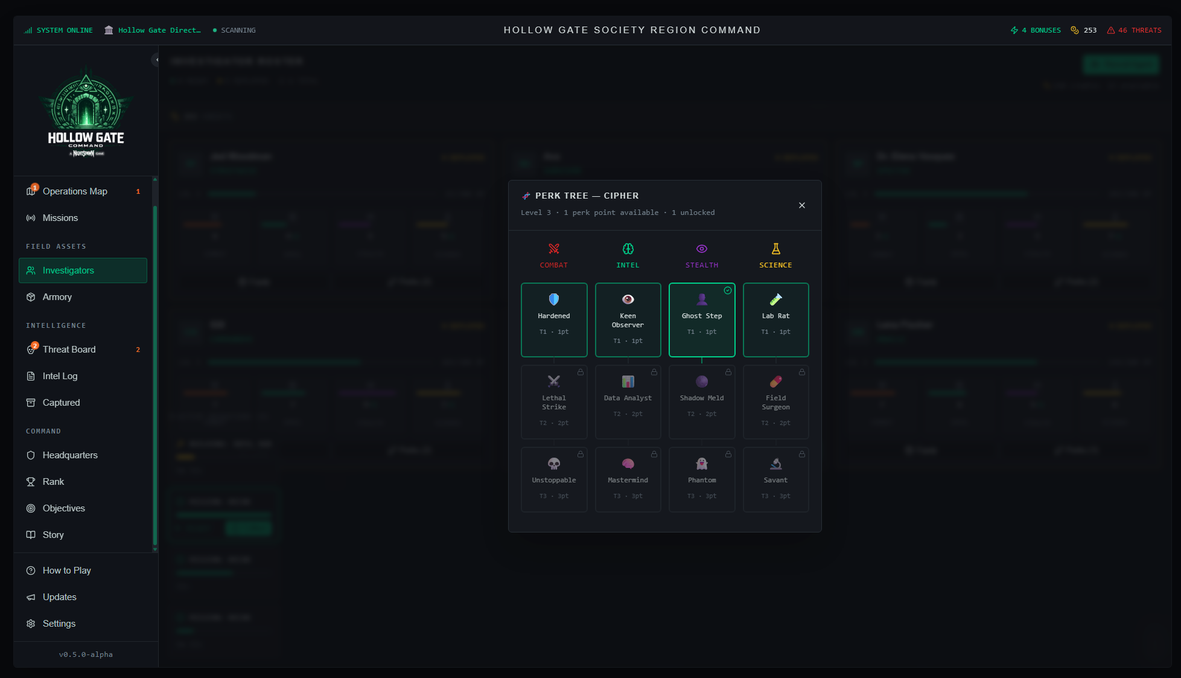The image size is (1181, 678).
Task: Click the Intel brain column icon
Action: (628, 249)
